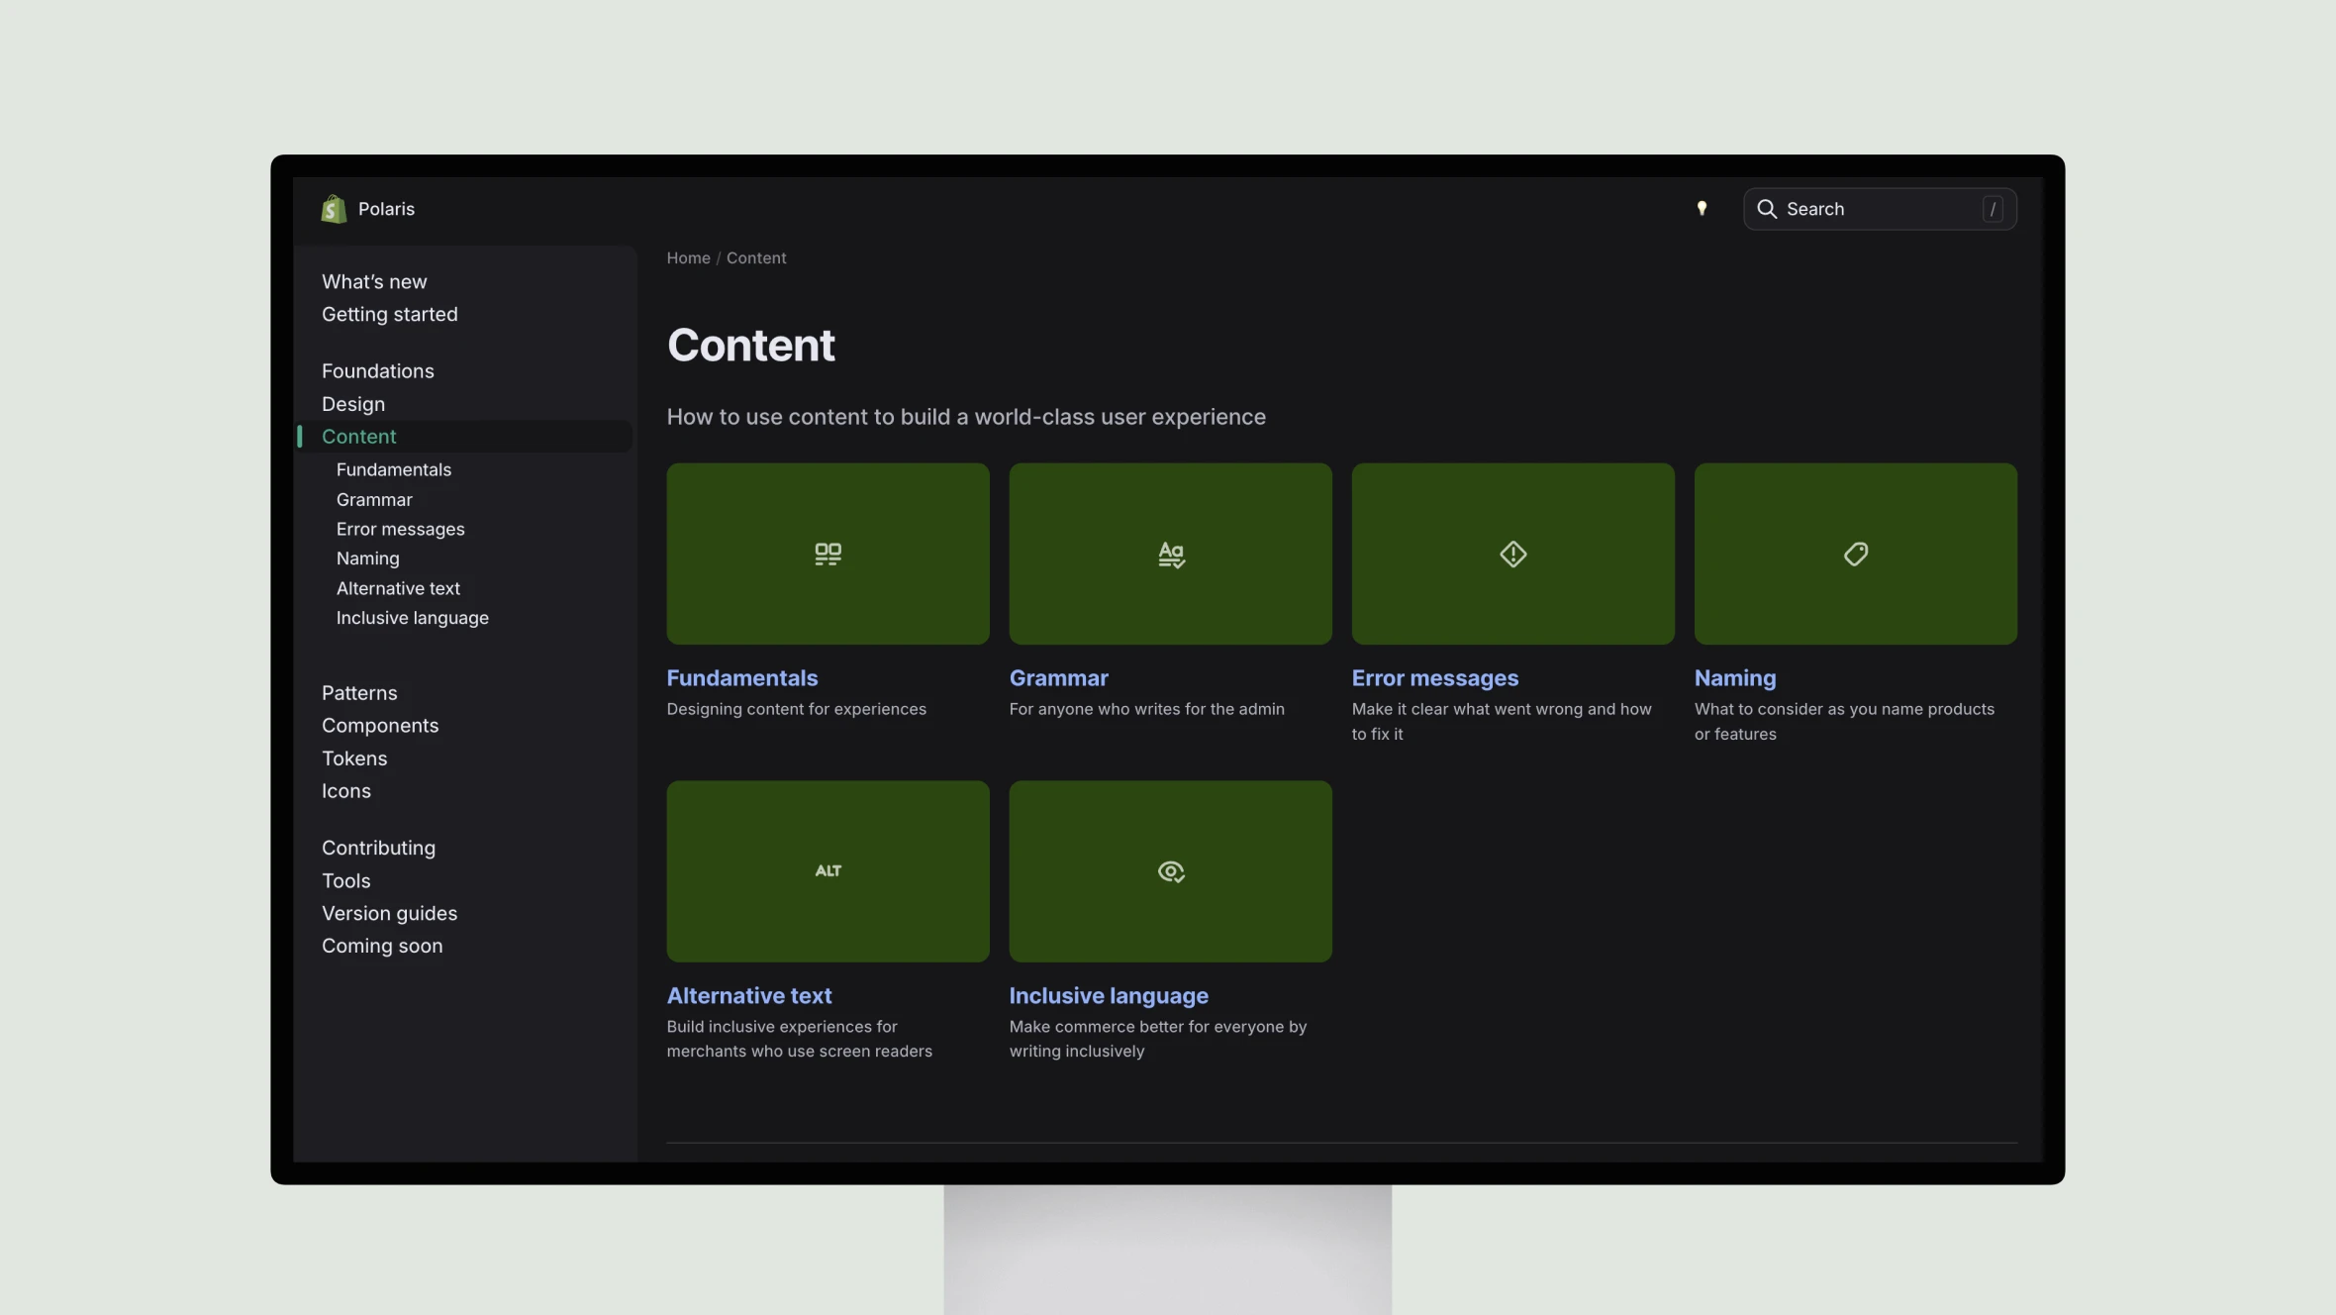Viewport: 2336px width, 1315px height.
Task: Click the Naming tag icon
Action: [x=1855, y=554]
